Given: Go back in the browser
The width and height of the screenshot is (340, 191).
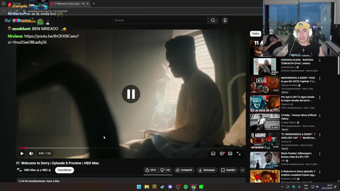Looking at the screenshot, I should pyautogui.click(x=4, y=11).
